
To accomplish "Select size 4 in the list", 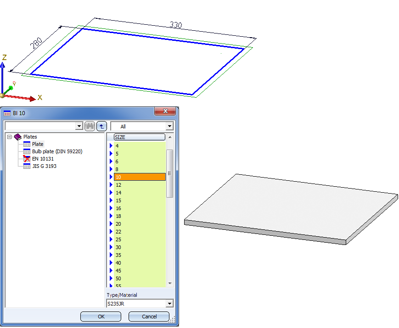I will (x=140, y=146).
